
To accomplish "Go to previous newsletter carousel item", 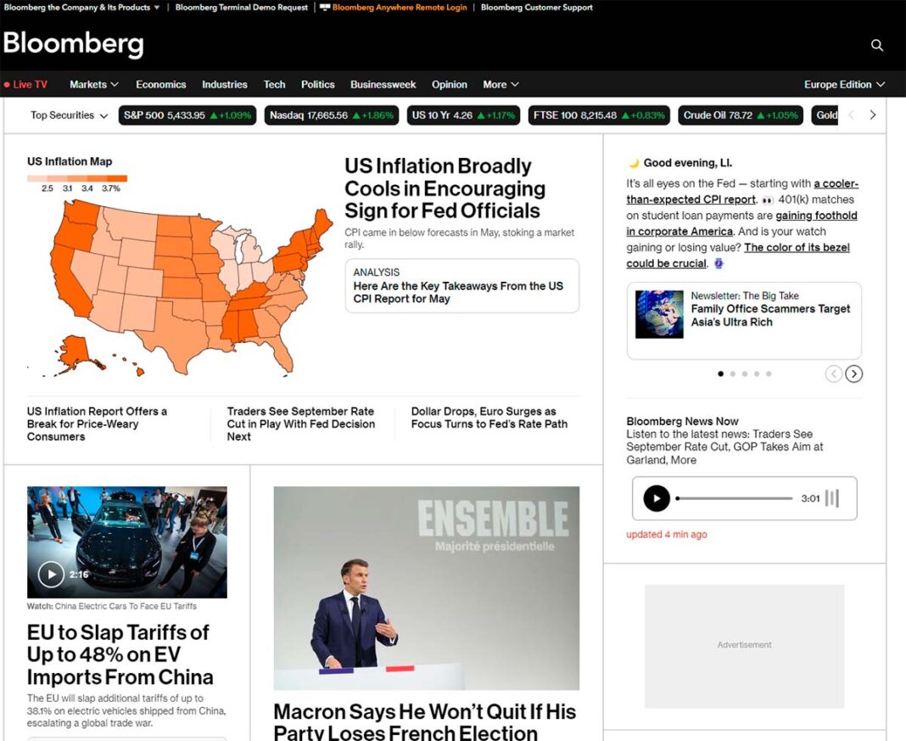I will pos(833,374).
